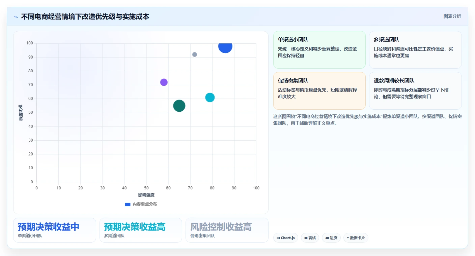Image resolution: width=475 pixels, height=256 pixels.
Task: Select the 预期决策收益中 stat card
Action: click(55, 230)
